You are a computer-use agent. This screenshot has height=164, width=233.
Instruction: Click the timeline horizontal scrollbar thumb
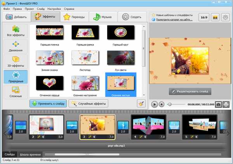tap(87, 155)
